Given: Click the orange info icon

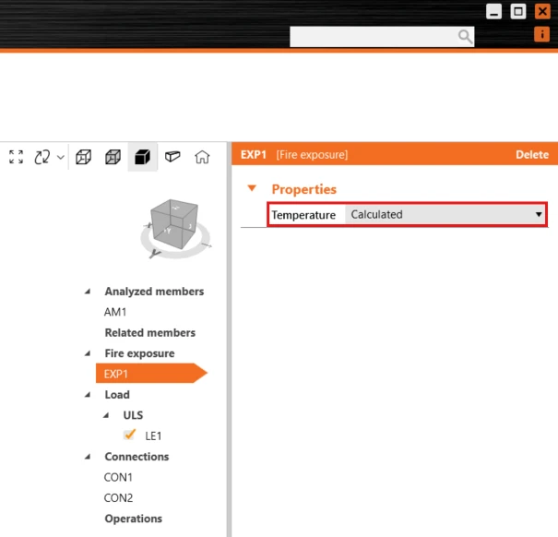Looking at the screenshot, I should click(x=541, y=34).
